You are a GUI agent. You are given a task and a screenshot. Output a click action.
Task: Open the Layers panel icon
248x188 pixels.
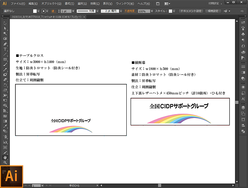coord(243,108)
